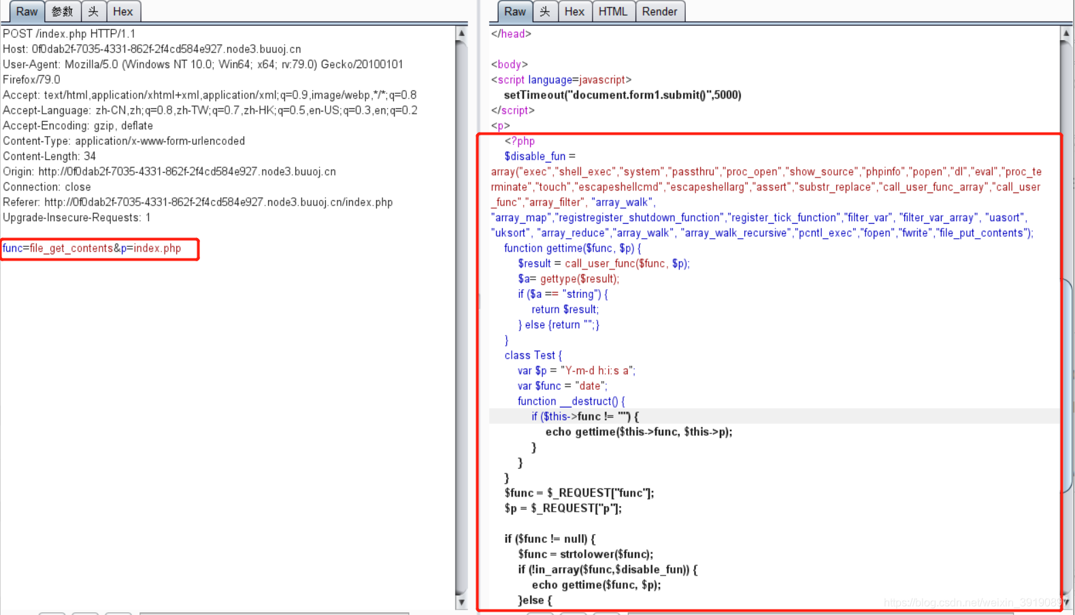Click 'Upgrade-Insecure-Requests: 1' header
The image size is (1075, 615).
pyautogui.click(x=77, y=218)
